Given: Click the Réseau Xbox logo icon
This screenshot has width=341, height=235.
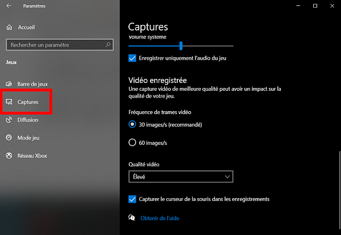Looking at the screenshot, I should tap(9, 156).
